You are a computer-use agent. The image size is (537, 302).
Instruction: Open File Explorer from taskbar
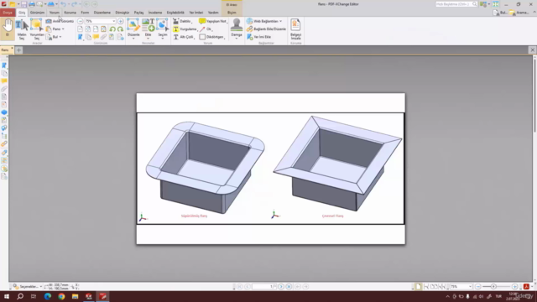(x=75, y=296)
